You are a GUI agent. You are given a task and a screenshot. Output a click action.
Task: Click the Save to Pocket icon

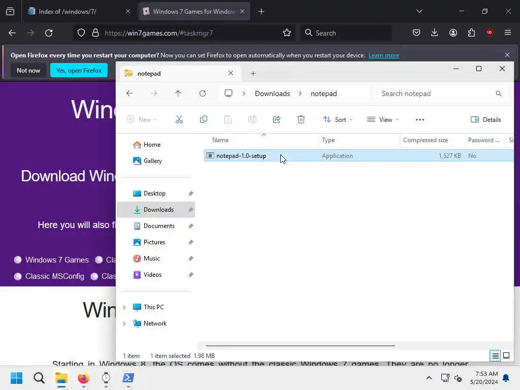coord(416,32)
